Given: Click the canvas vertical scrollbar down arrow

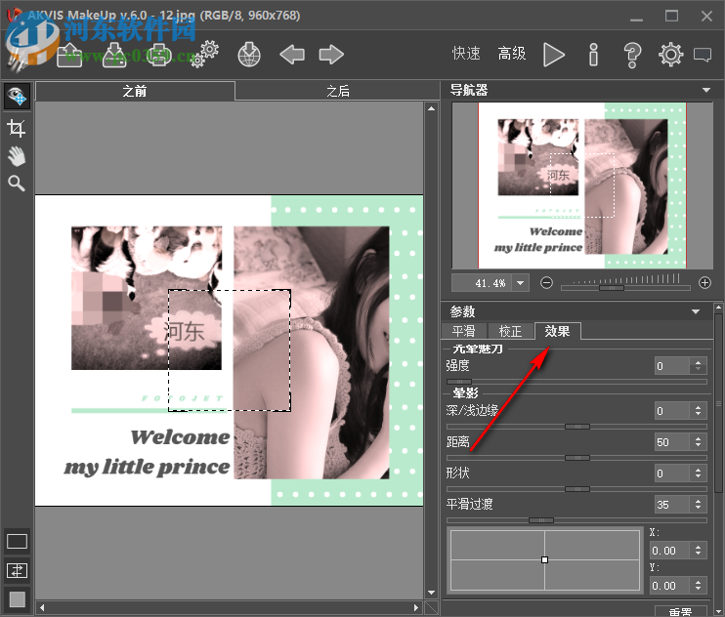Looking at the screenshot, I should pos(431,592).
